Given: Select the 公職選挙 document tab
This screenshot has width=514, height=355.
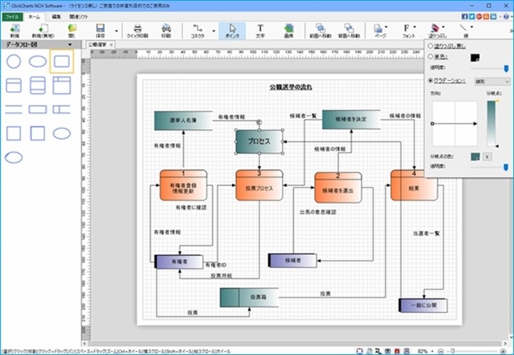Looking at the screenshot, I should click(97, 45).
